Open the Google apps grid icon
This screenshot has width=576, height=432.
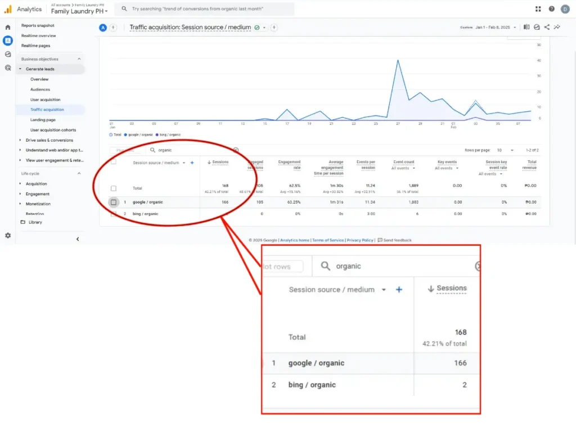pyautogui.click(x=538, y=9)
